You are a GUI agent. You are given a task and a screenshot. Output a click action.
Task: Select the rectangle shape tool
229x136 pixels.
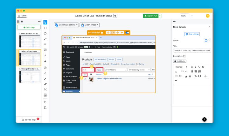(45, 28)
